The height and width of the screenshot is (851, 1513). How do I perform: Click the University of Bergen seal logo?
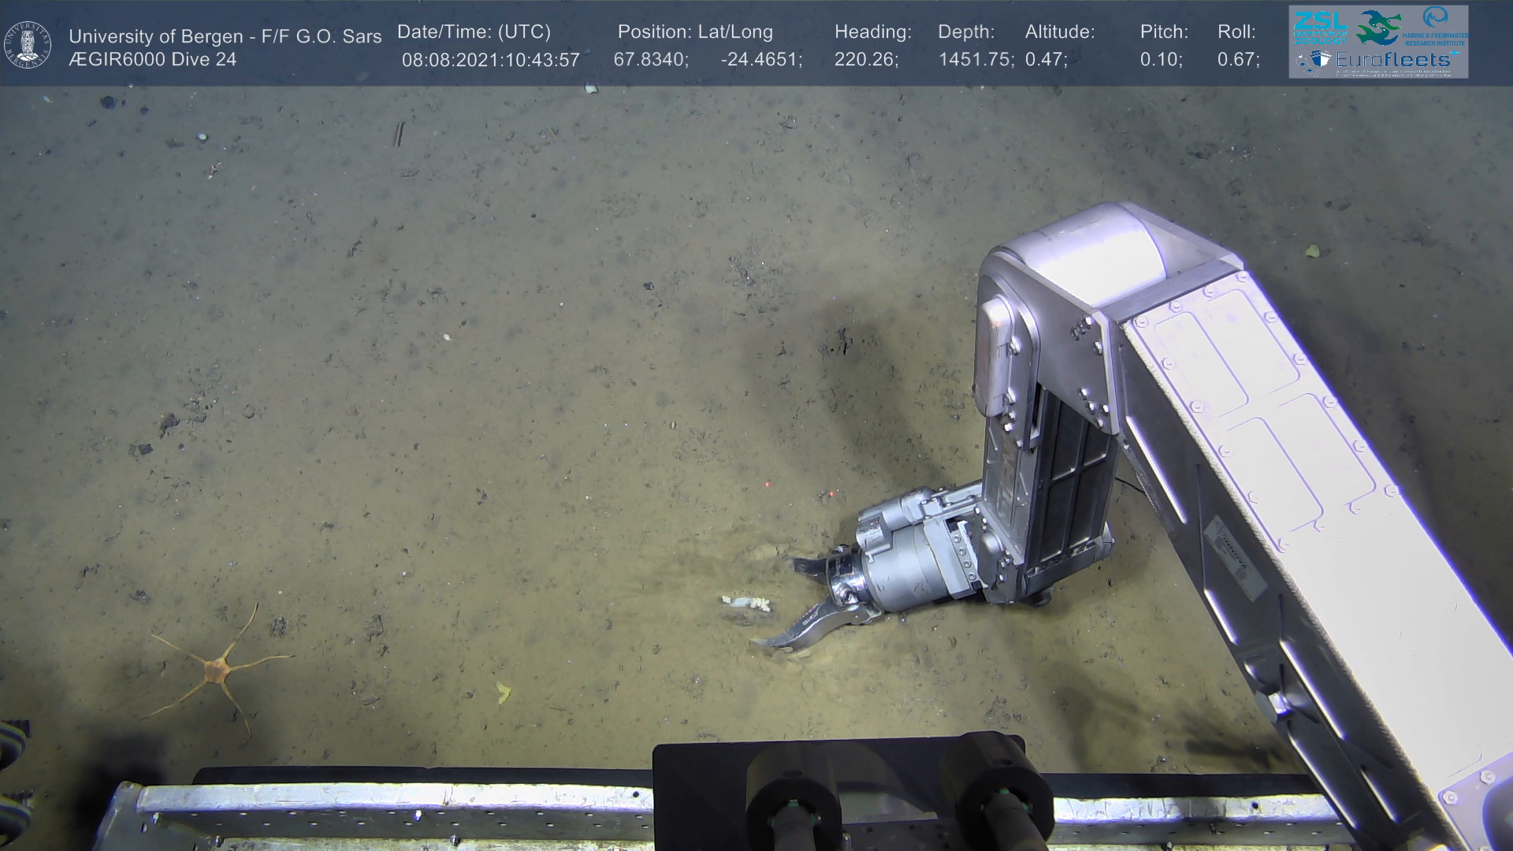coord(28,44)
